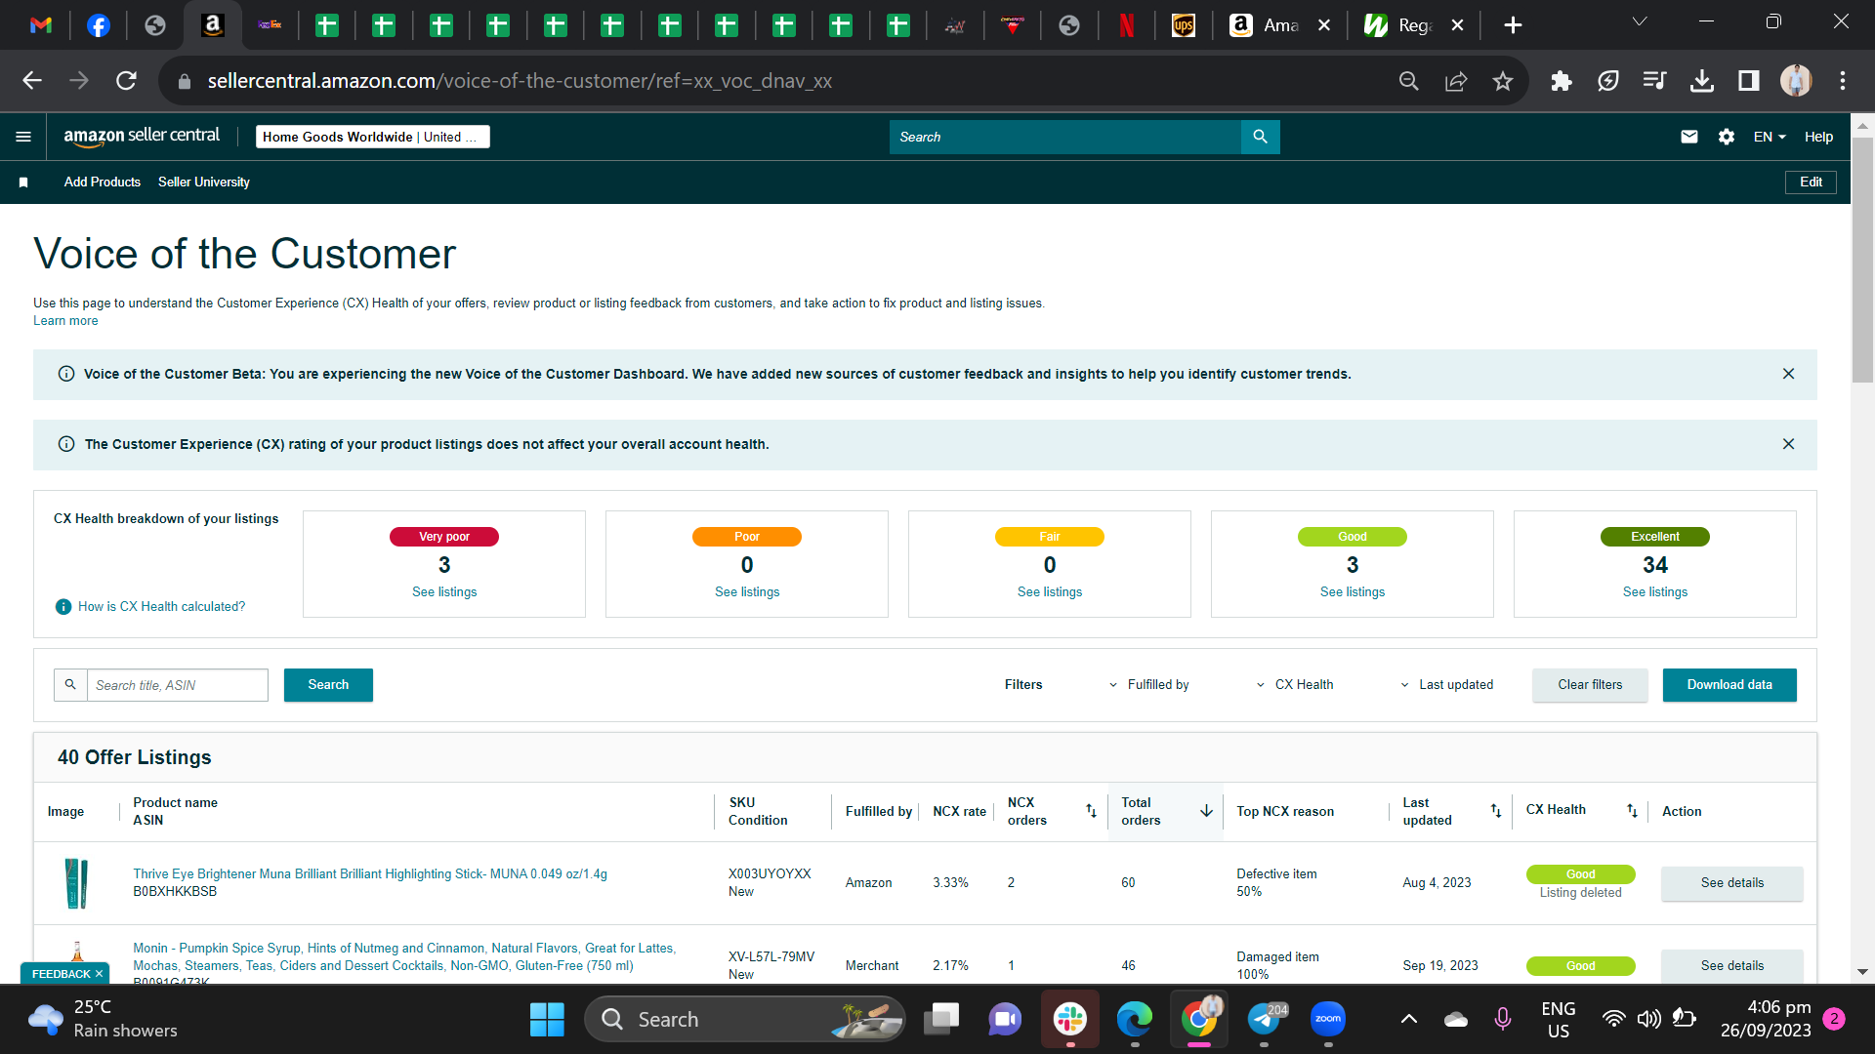Open the messages envelope icon
Viewport: 1875px width, 1054px height.
coord(1689,137)
